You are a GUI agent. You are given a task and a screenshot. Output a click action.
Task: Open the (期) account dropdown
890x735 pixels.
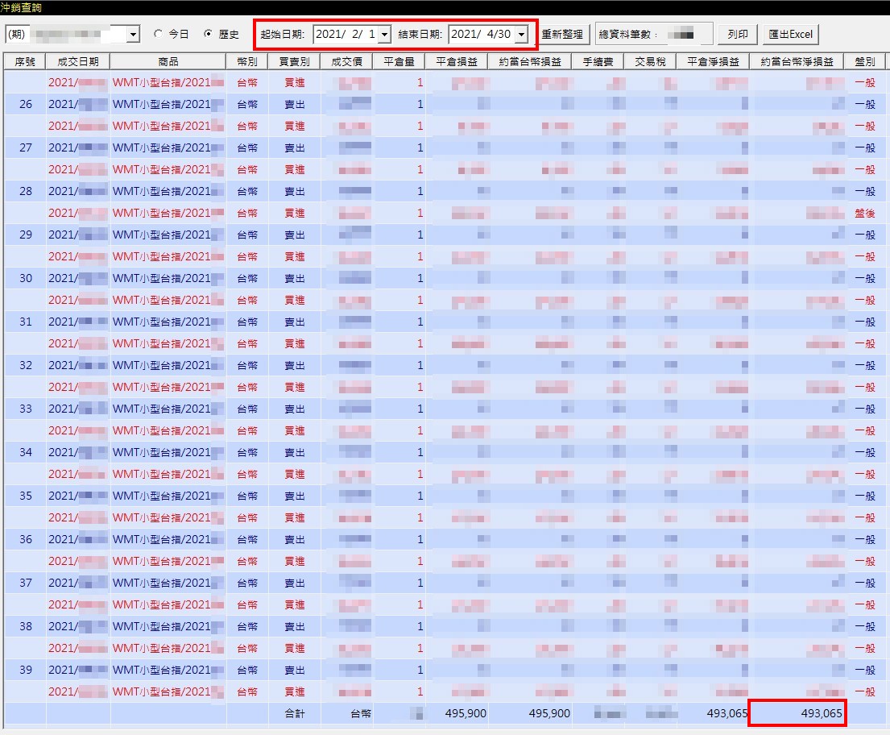coord(134,34)
